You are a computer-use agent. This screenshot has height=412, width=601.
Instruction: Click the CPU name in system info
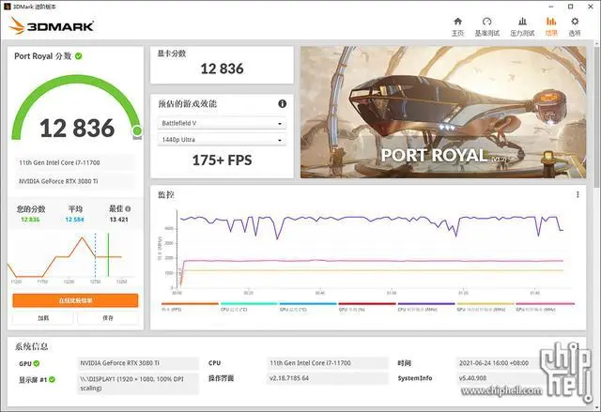[x=328, y=363]
